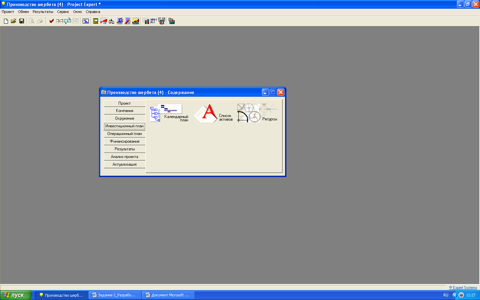Open the Список активов module
Viewport: 480px width, 300px height.
(213, 113)
